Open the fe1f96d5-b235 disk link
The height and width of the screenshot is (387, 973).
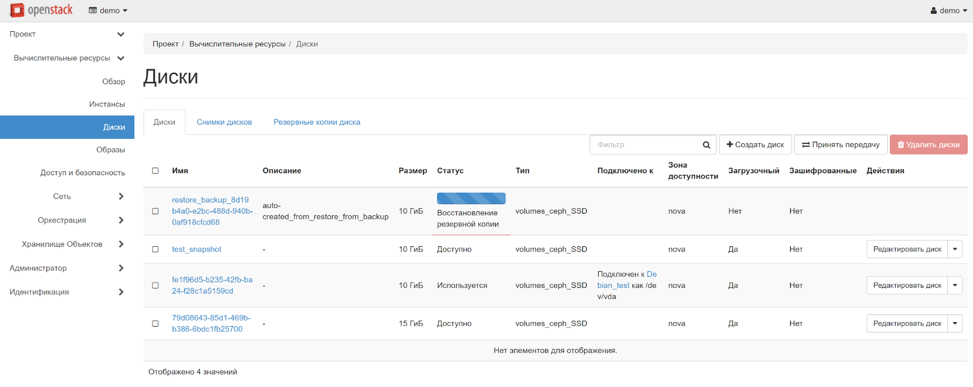coord(212,285)
